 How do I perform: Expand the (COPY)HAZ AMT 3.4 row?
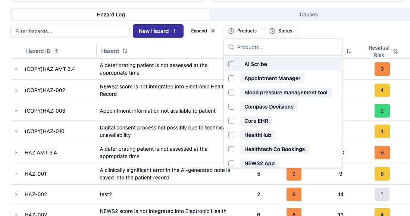16,69
